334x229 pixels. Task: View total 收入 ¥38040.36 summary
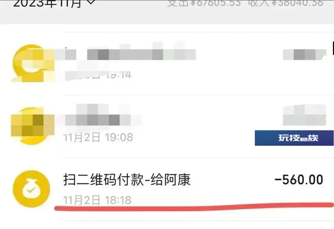(286, 3)
